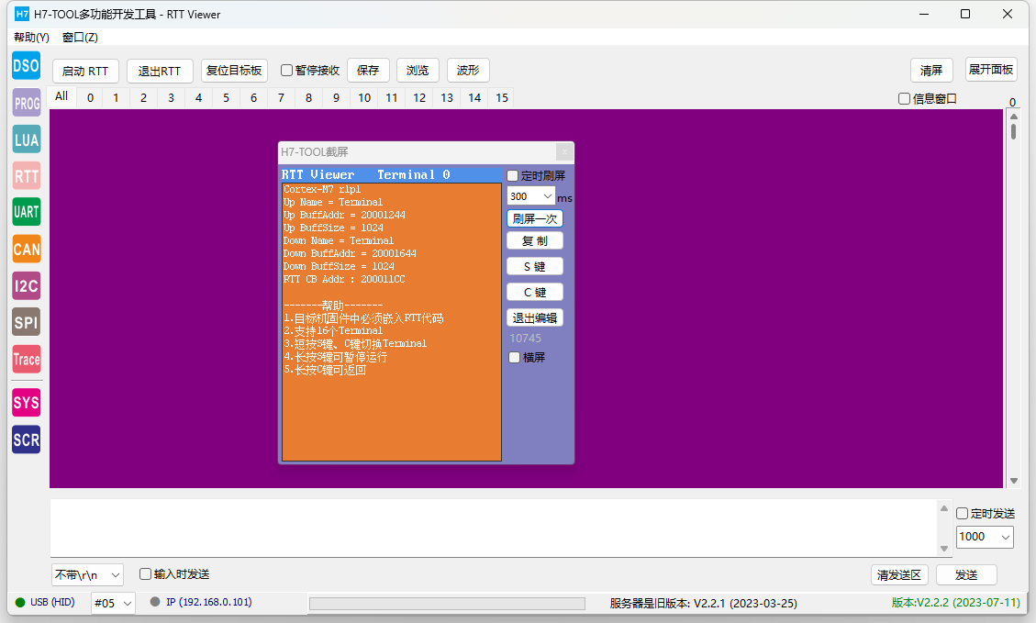Open the CAN bus module
Screen dimensions: 1036x623
[x=27, y=249]
